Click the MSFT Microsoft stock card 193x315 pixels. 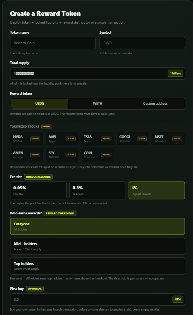168,139
